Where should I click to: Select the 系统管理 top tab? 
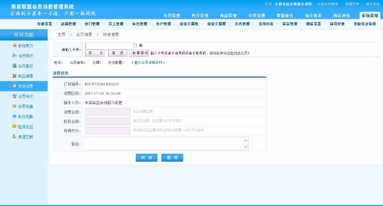click(370, 15)
